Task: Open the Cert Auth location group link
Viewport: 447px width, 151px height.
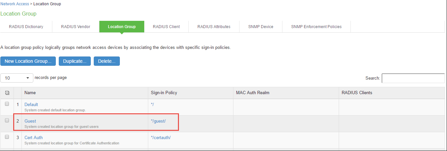Action: [x=34, y=137]
